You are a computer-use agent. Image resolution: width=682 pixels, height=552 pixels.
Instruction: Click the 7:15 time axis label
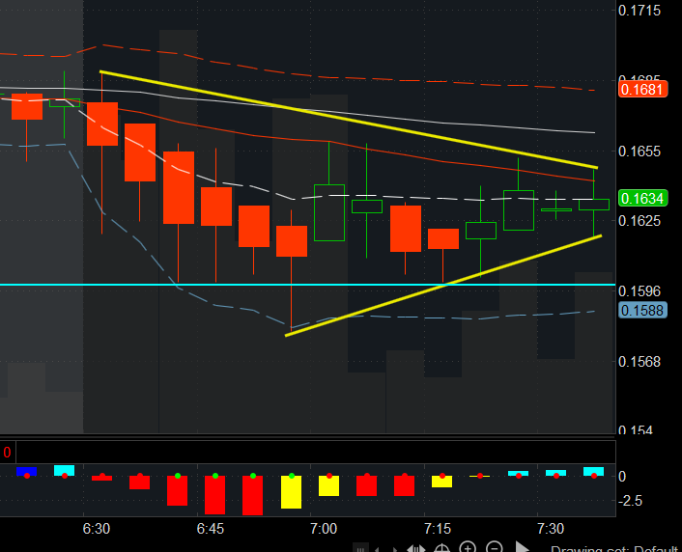click(438, 529)
